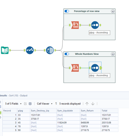Select glpg cell with value 90
This screenshot has width=129, height=136.
[24, 130]
